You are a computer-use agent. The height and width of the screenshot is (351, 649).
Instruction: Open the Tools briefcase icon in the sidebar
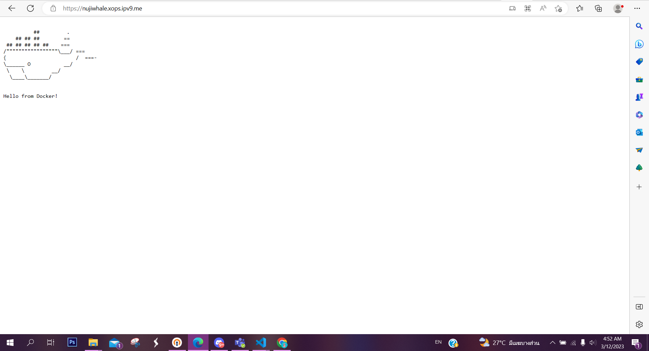pyautogui.click(x=639, y=80)
